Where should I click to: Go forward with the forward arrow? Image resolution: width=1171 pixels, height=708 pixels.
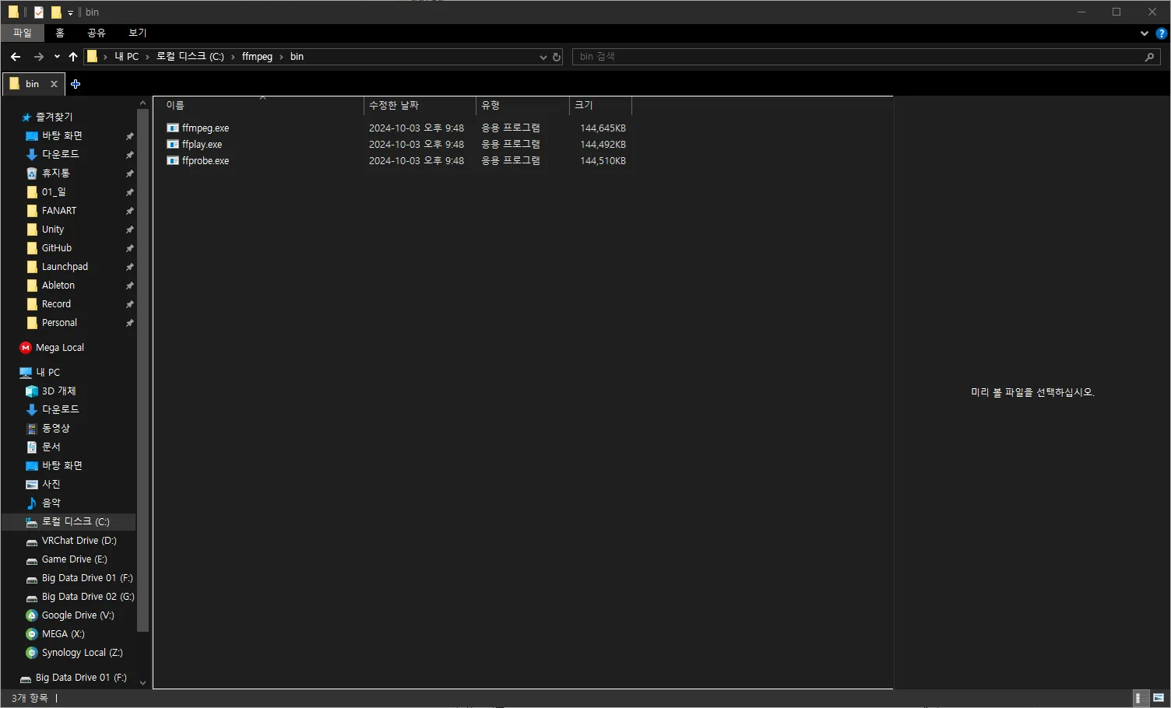(39, 57)
